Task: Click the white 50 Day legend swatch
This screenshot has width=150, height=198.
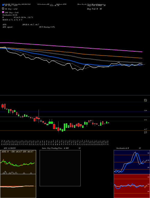Action: (x=3, y=8)
